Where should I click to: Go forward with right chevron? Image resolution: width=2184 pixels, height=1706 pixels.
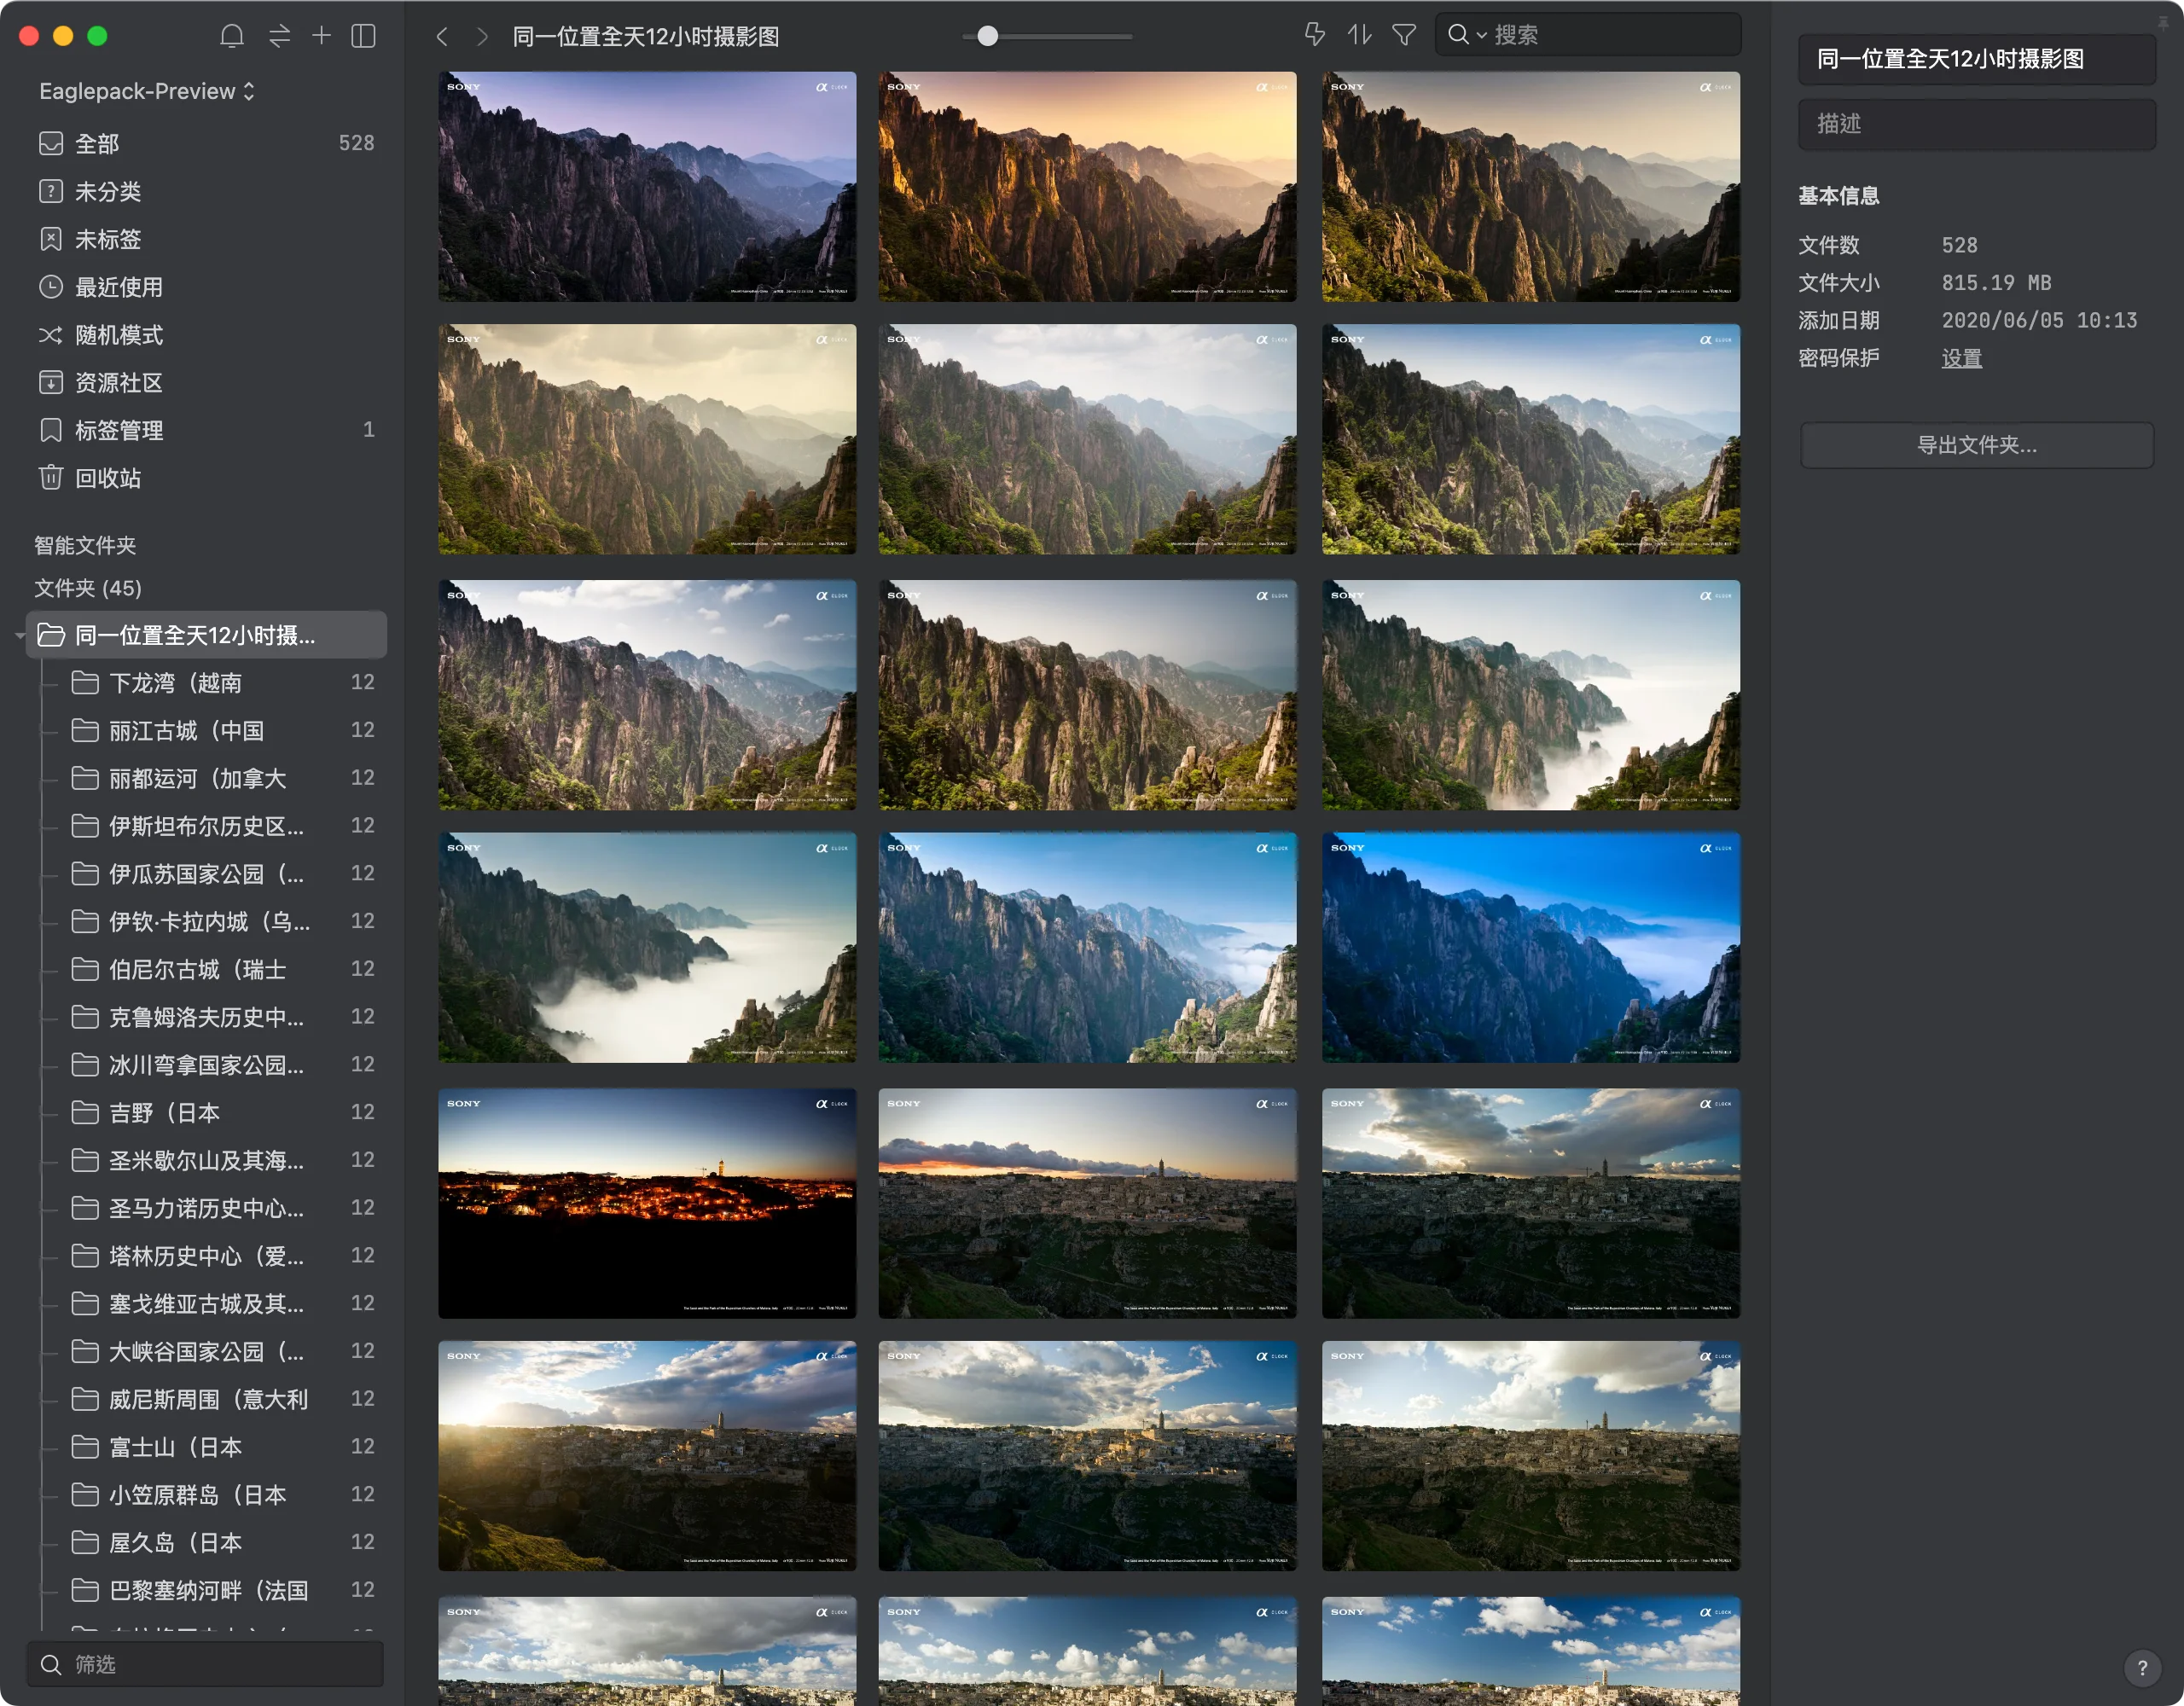(482, 37)
